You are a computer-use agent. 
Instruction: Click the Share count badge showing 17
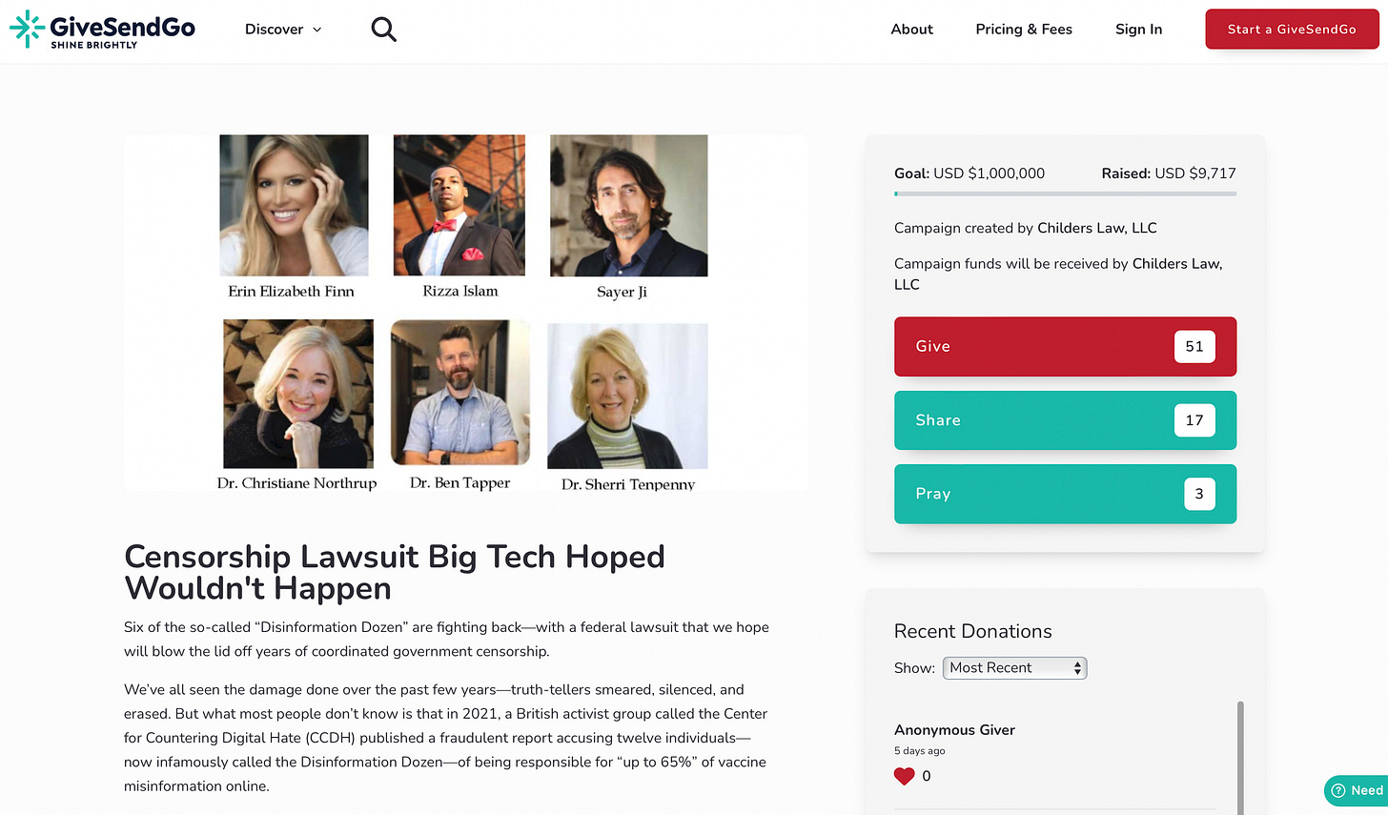coord(1194,420)
